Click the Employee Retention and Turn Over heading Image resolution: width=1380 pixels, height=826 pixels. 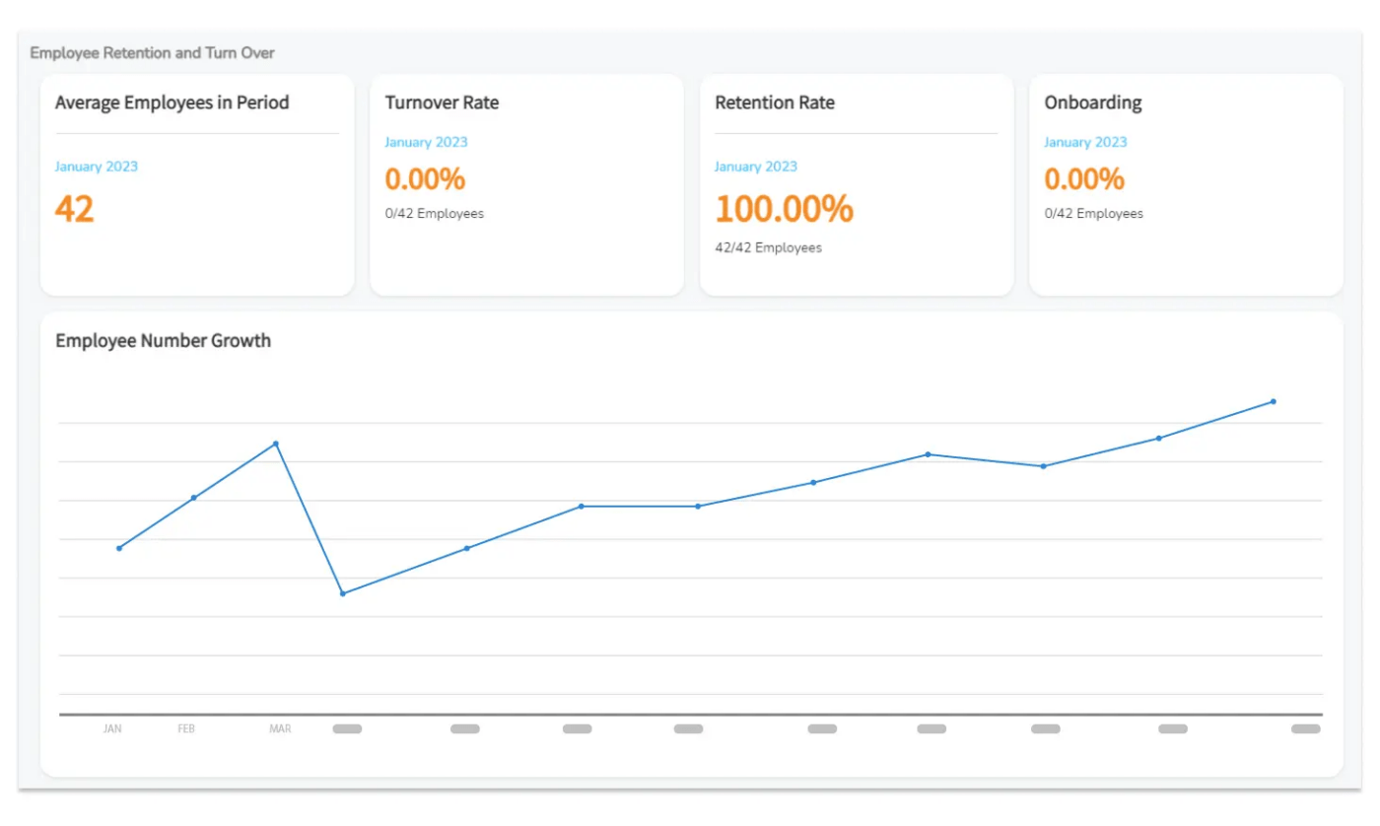[x=152, y=53]
